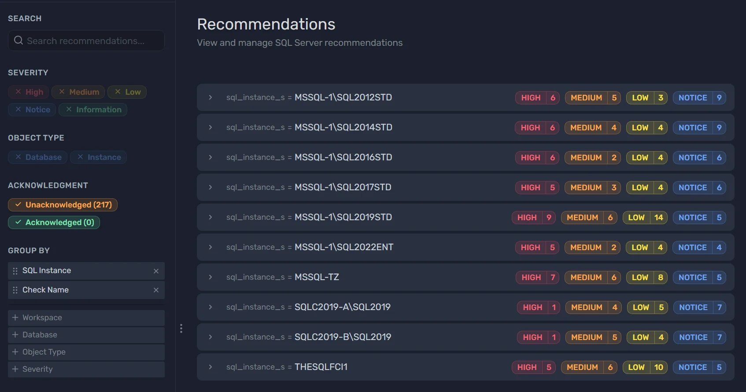Add Object Type to group by
Image resolution: width=746 pixels, height=392 pixels.
point(86,352)
